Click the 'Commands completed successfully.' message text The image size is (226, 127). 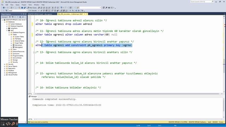(54, 99)
